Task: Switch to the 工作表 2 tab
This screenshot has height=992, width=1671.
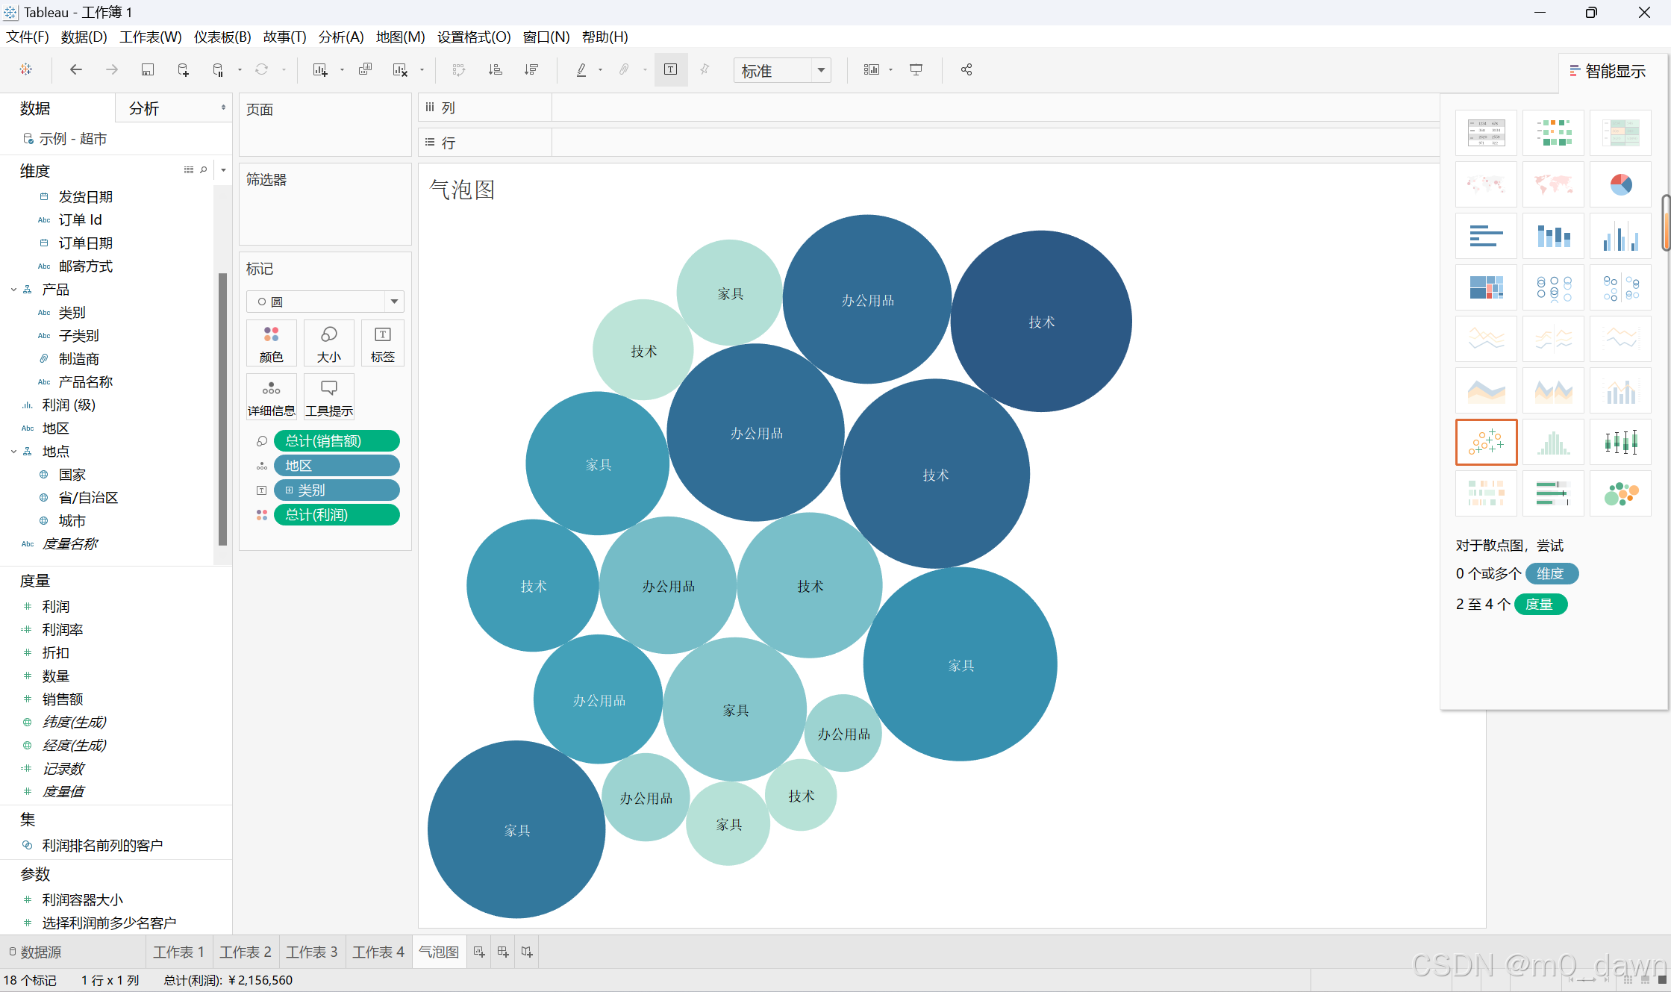Action: (245, 952)
